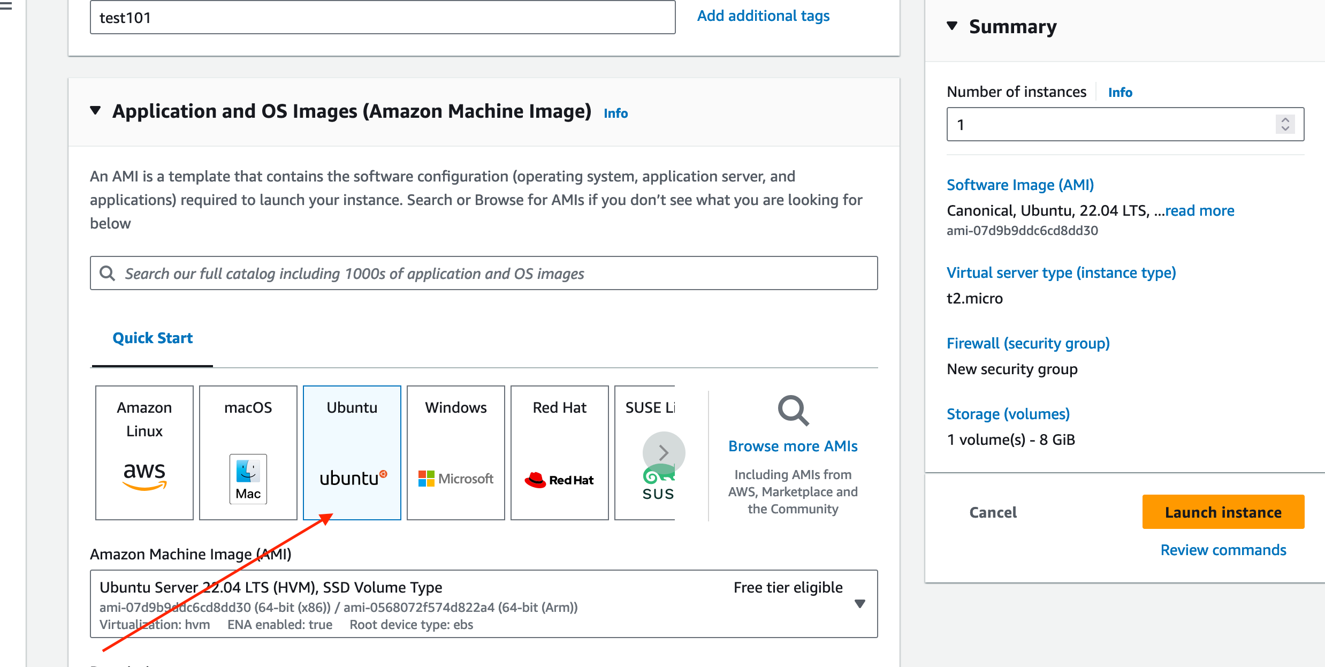Collapse the Summary panel triangle

pos(951,26)
